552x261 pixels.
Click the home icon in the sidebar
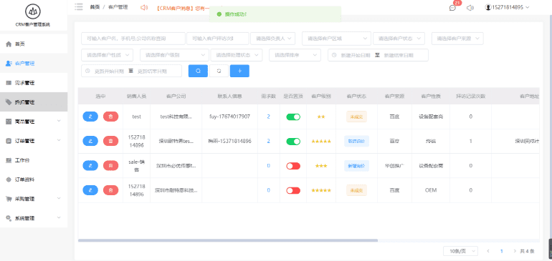[x=9, y=44]
